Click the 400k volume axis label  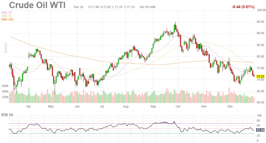pyautogui.click(x=5, y=92)
